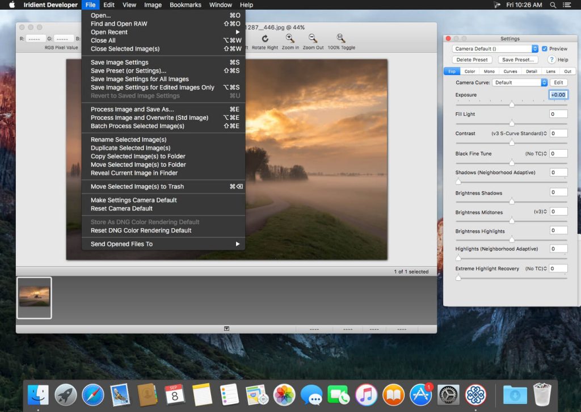Viewport: 581px width, 412px height.
Task: Click the Spotlight search icon in menu bar
Action: coord(553,5)
